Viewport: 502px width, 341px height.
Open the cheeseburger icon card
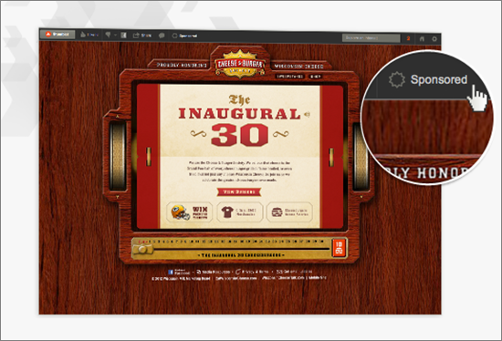click(x=289, y=212)
